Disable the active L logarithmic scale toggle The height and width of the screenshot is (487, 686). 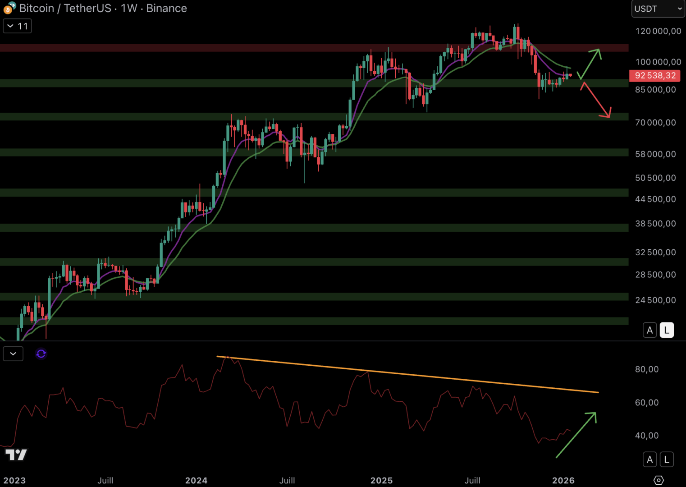coord(667,330)
